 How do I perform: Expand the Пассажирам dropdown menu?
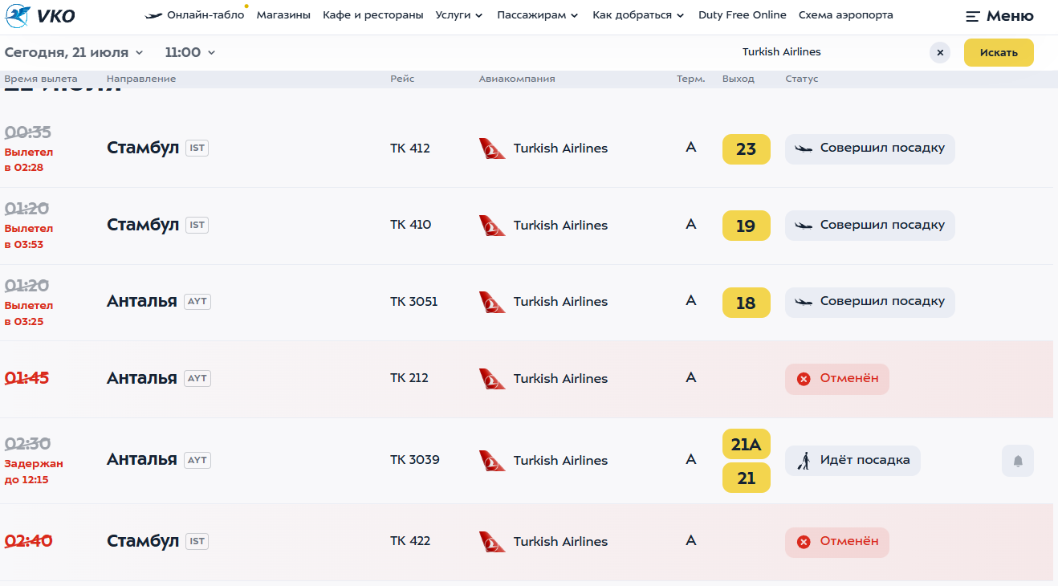point(537,15)
